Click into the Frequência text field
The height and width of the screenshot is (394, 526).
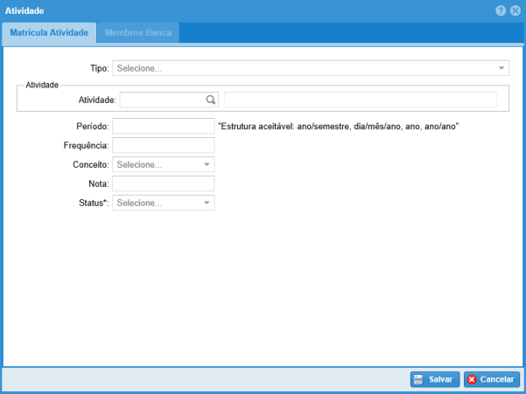coord(164,145)
